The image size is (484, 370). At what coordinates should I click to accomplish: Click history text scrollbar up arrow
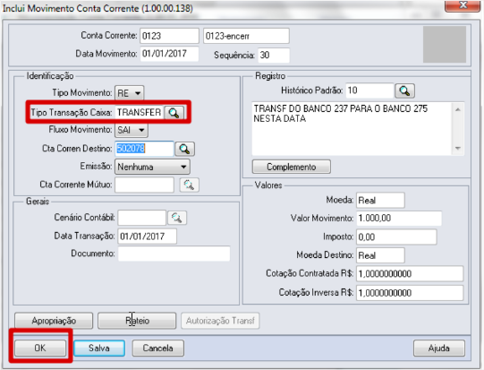coord(458,109)
